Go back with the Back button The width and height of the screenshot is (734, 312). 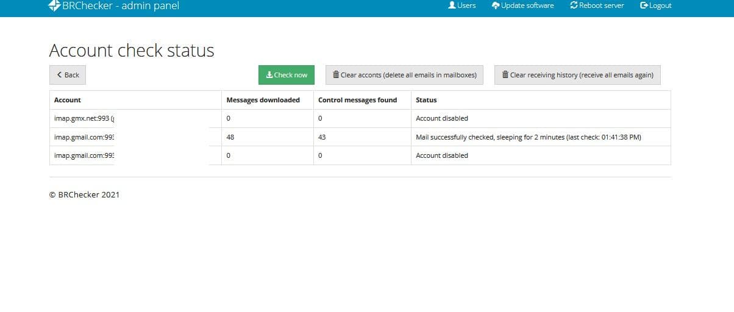tap(68, 75)
